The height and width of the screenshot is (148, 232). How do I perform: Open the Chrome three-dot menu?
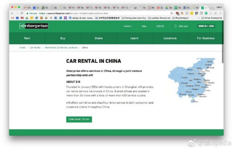tap(220, 13)
